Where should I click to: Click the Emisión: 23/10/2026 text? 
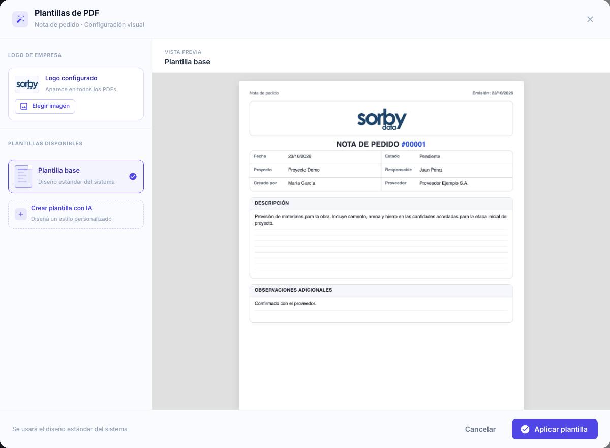493,93
